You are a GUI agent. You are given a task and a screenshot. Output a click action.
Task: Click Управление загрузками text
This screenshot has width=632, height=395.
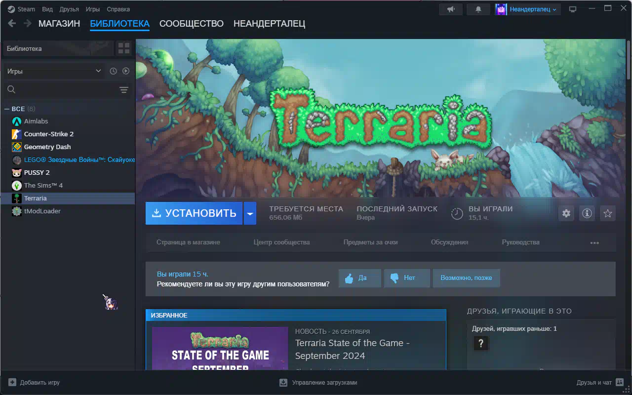tap(324, 383)
